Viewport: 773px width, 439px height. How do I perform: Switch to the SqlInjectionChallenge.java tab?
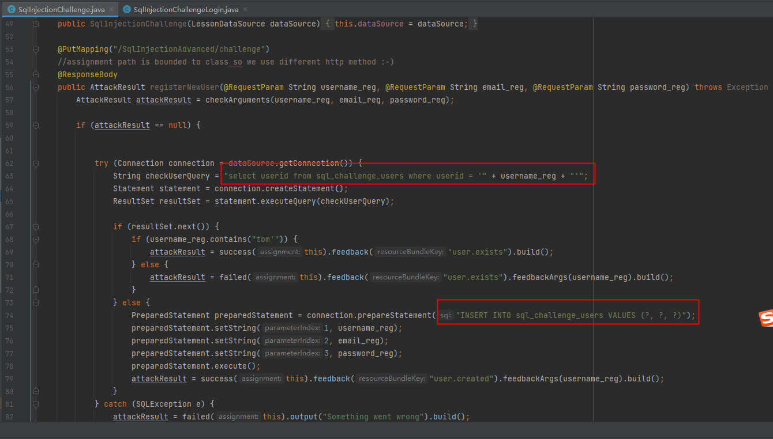pyautogui.click(x=62, y=10)
